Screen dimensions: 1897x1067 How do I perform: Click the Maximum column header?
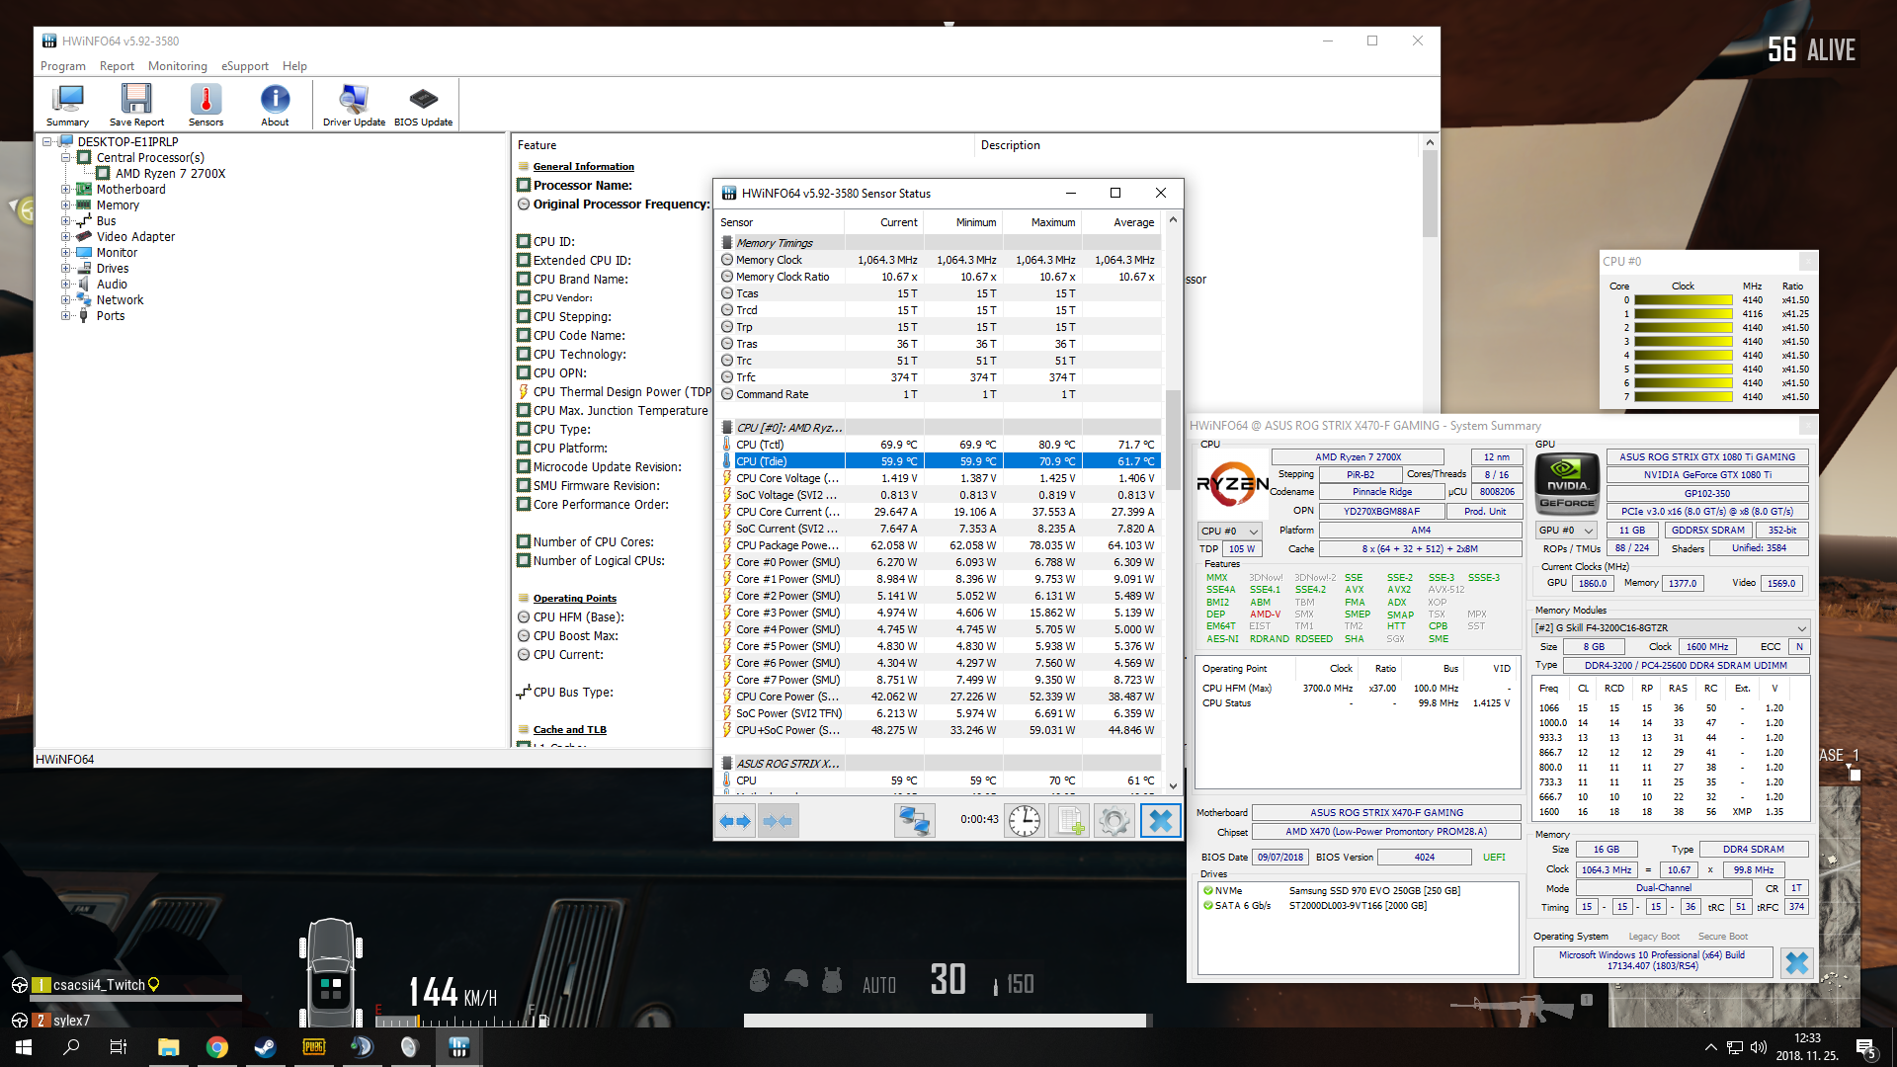pos(1042,222)
